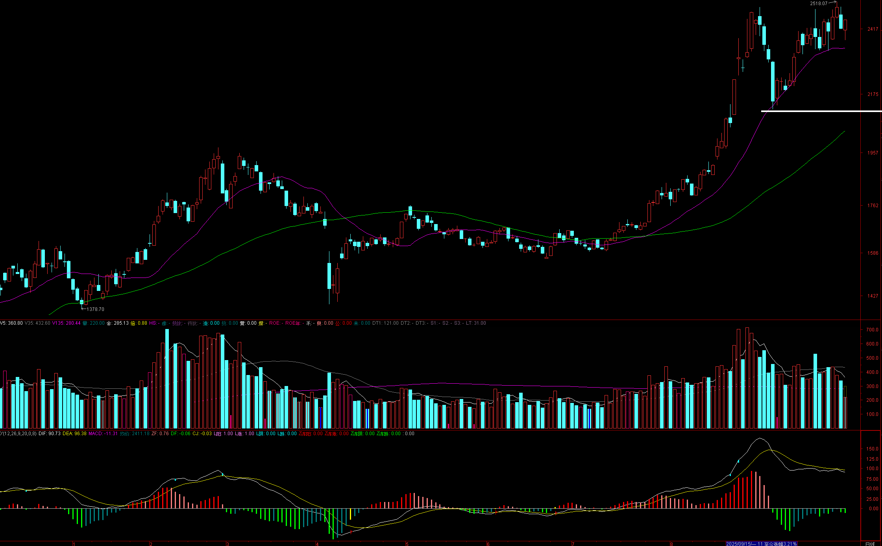Viewport: 882px width, 546px height.
Task: Click the MACD: -11.31 value label
Action: click(103, 434)
